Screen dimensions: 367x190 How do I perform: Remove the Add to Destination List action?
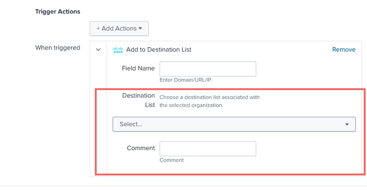click(x=344, y=50)
